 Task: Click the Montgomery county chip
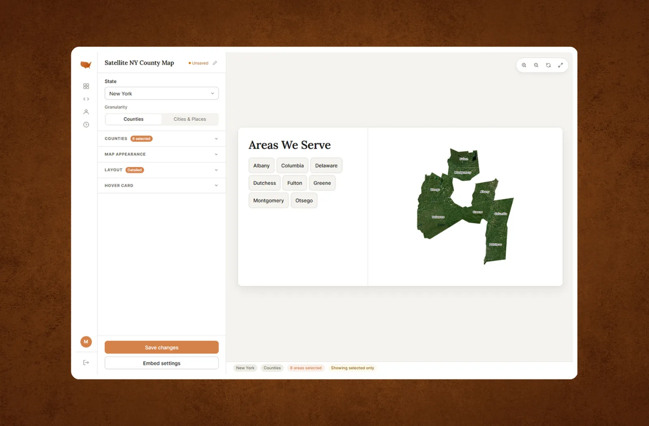269,200
